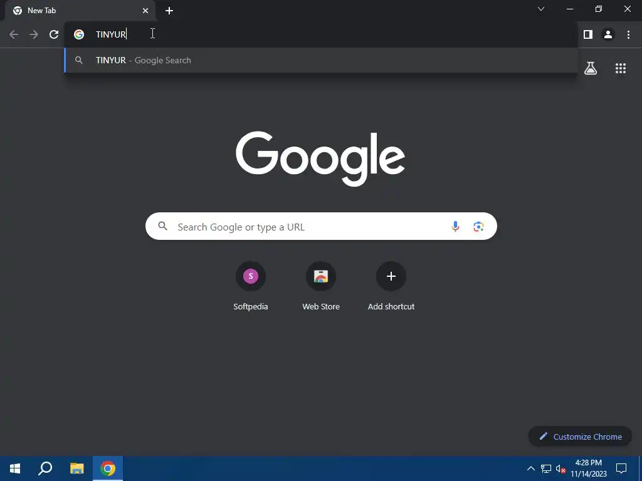642x481 pixels.
Task: Click the network tray icon
Action: tap(546, 468)
